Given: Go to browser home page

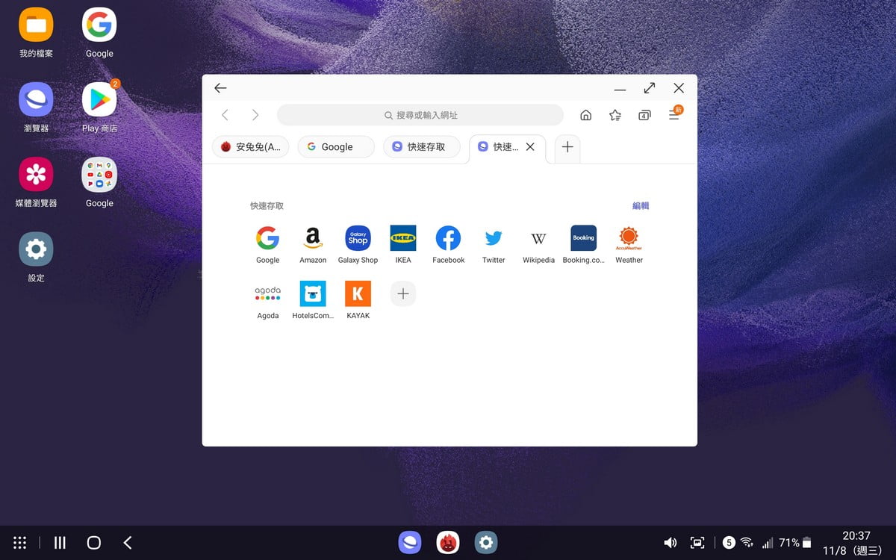Looking at the screenshot, I should (x=586, y=115).
